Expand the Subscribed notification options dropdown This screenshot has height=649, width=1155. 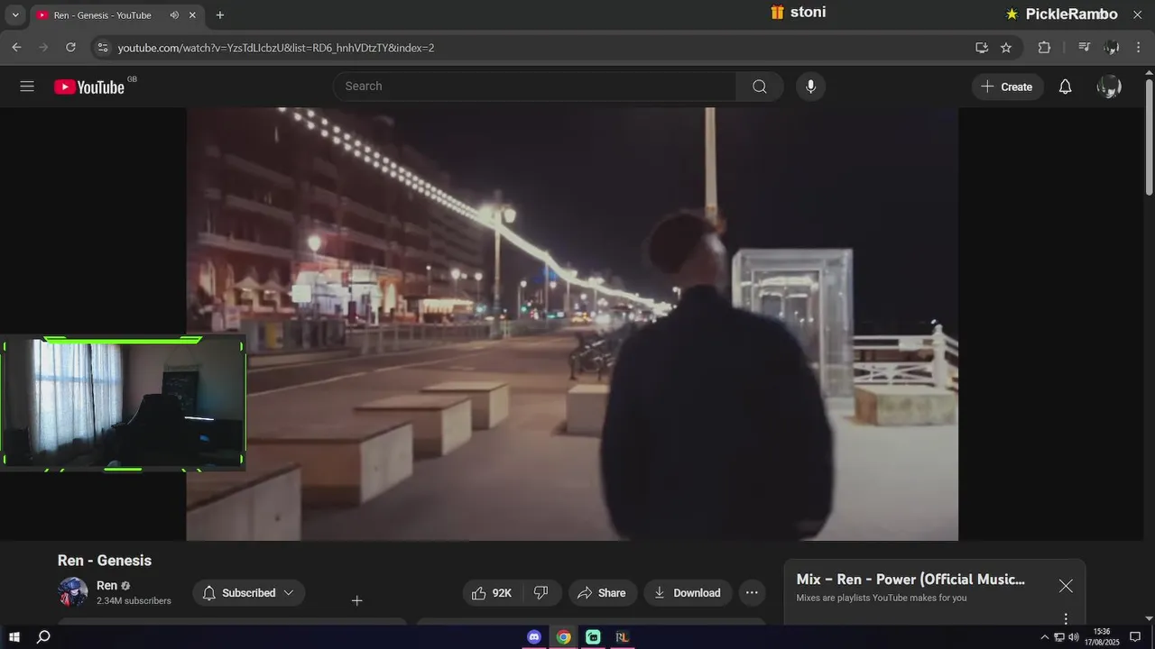coord(249,592)
